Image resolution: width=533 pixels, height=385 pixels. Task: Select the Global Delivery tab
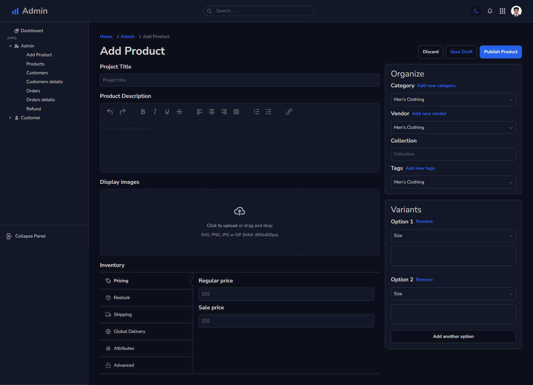click(x=146, y=332)
